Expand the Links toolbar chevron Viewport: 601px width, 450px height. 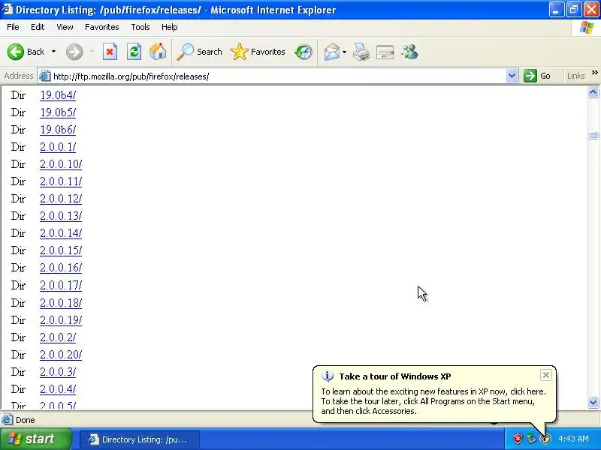click(x=594, y=73)
